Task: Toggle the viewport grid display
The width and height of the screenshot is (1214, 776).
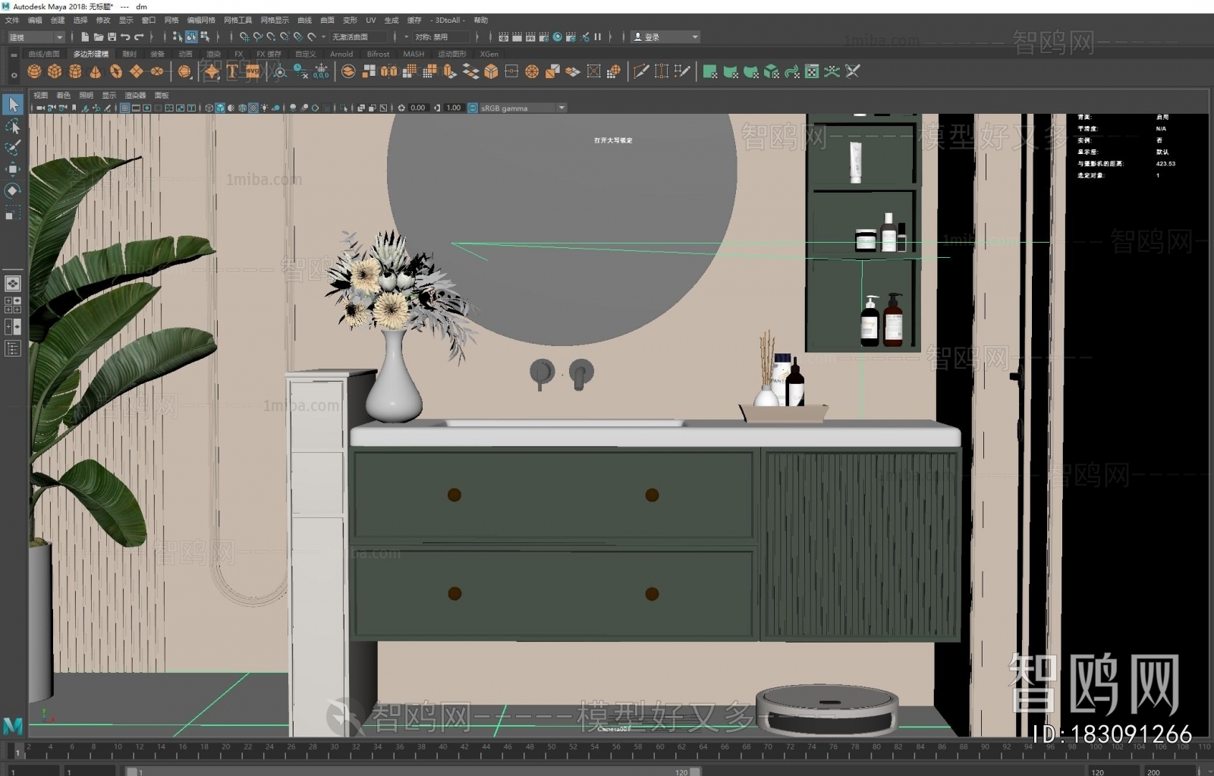Action: (124, 108)
